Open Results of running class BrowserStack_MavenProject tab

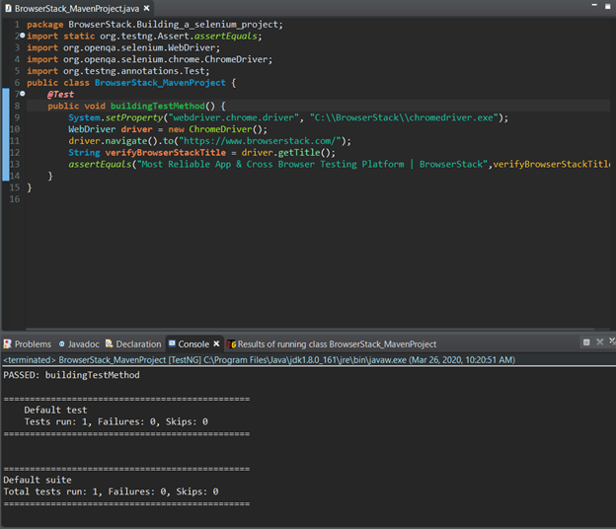(332, 344)
